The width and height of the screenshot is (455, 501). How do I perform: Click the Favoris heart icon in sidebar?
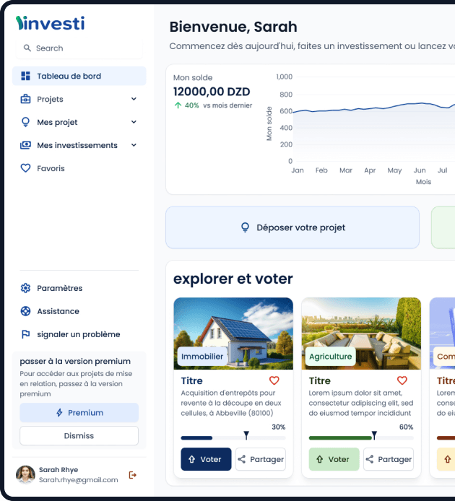26,168
